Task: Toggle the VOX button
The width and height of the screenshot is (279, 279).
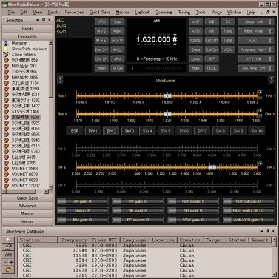Action: point(228,50)
